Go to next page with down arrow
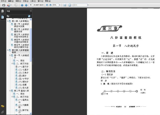The width and height of the screenshot is (160, 115). [x=26, y=5]
